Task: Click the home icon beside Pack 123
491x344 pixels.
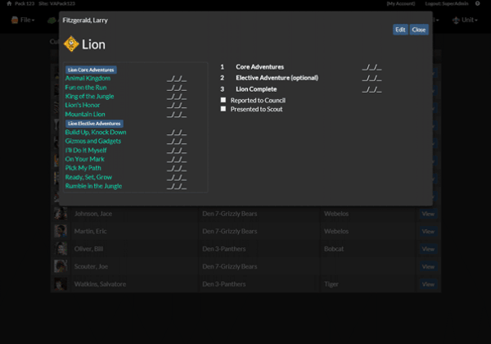Action: tap(9, 3)
